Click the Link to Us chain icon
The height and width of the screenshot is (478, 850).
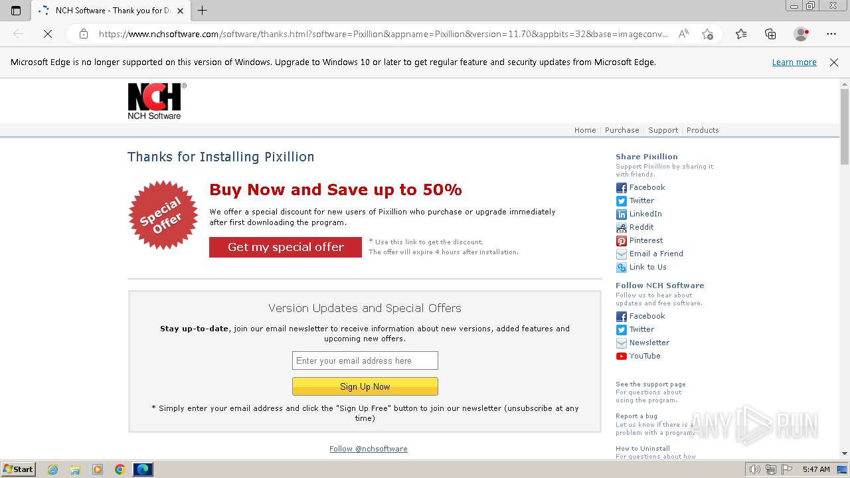point(621,268)
